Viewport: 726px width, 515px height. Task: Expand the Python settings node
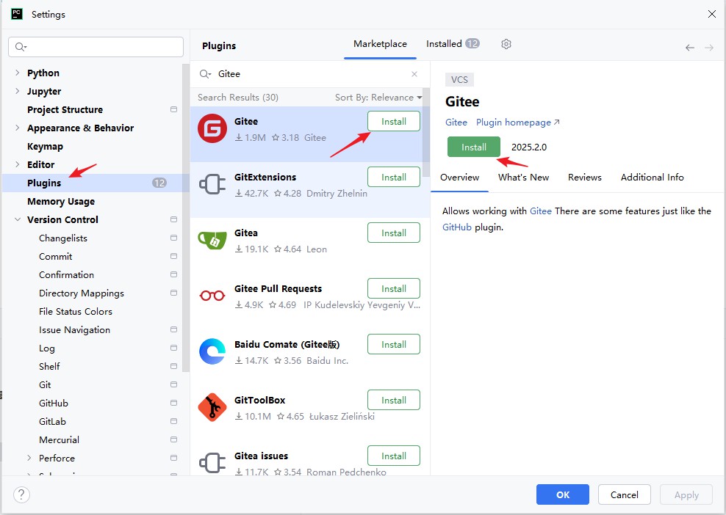pos(17,73)
